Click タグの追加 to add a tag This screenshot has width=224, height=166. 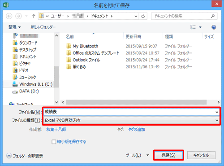tap(137, 130)
